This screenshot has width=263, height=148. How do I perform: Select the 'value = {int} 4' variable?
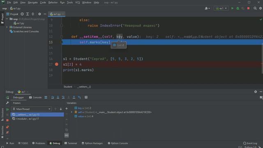(x=84, y=116)
